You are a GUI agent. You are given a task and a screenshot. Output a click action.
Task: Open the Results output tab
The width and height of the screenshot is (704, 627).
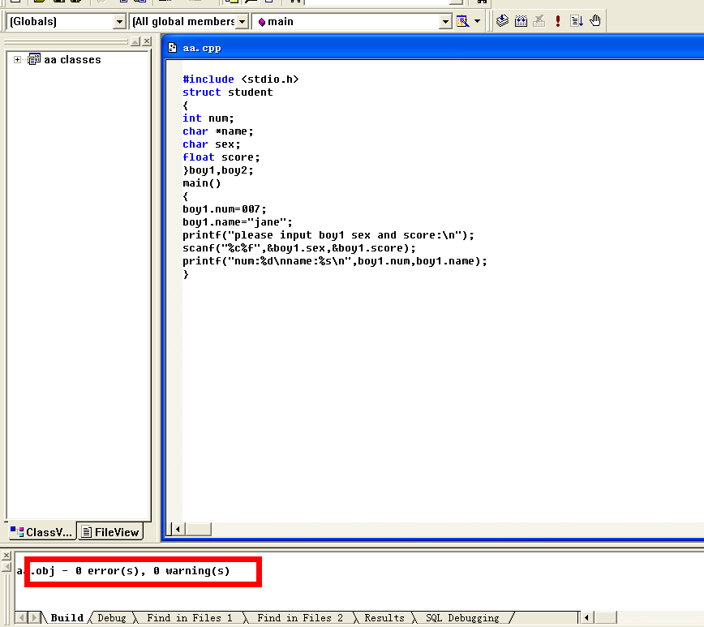pyautogui.click(x=384, y=618)
